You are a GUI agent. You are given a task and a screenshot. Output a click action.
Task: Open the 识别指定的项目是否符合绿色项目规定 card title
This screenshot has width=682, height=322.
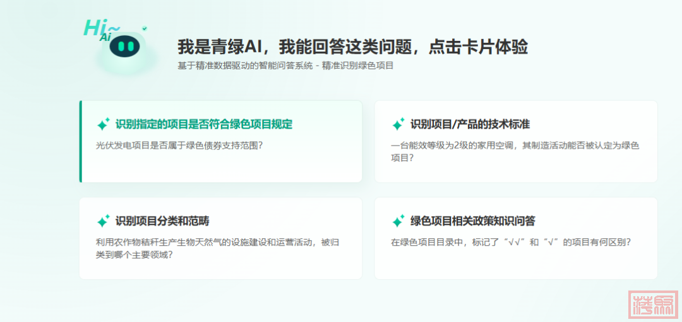pos(203,124)
